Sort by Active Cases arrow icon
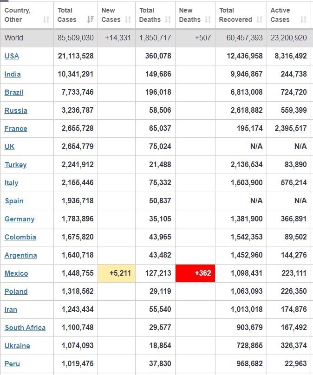Viewport: 313px width, 375px height. point(303,19)
